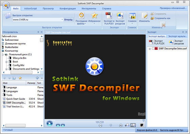The width and height of the screenshot is (190, 134).
Task: Click Экспорт ресурсов in Export panel
Action: [177, 42]
